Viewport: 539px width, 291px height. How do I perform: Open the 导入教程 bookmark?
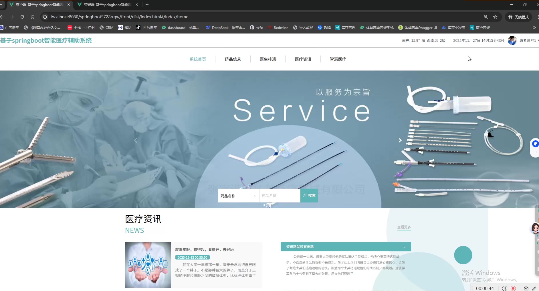303,27
